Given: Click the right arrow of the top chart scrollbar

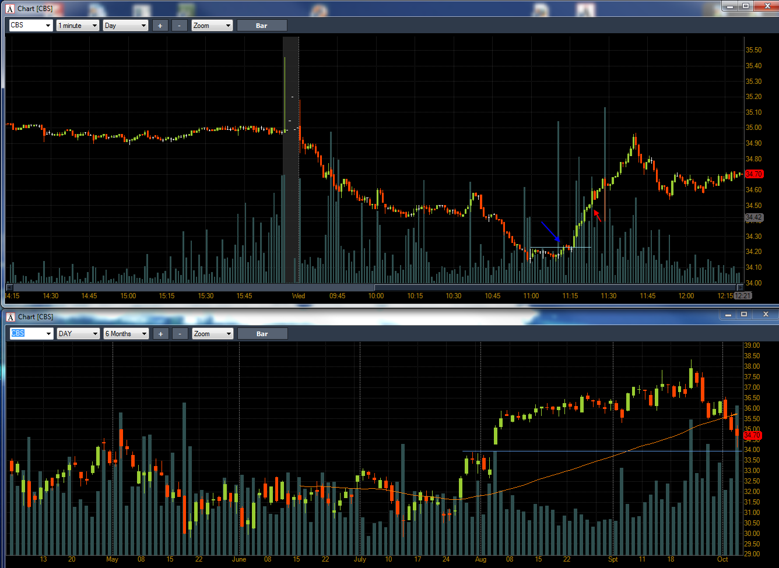Looking at the screenshot, I should tap(741, 287).
